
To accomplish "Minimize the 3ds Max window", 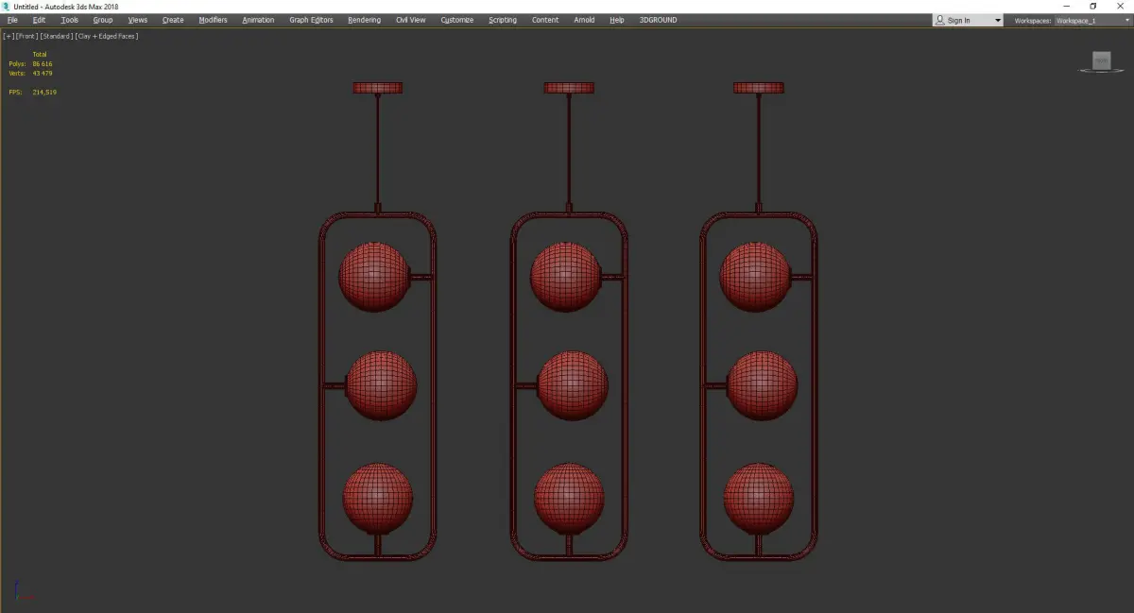I will point(1069,6).
